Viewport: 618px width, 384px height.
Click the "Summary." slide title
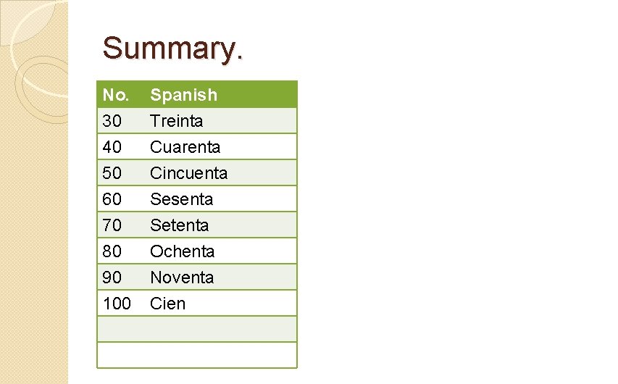[x=173, y=49]
